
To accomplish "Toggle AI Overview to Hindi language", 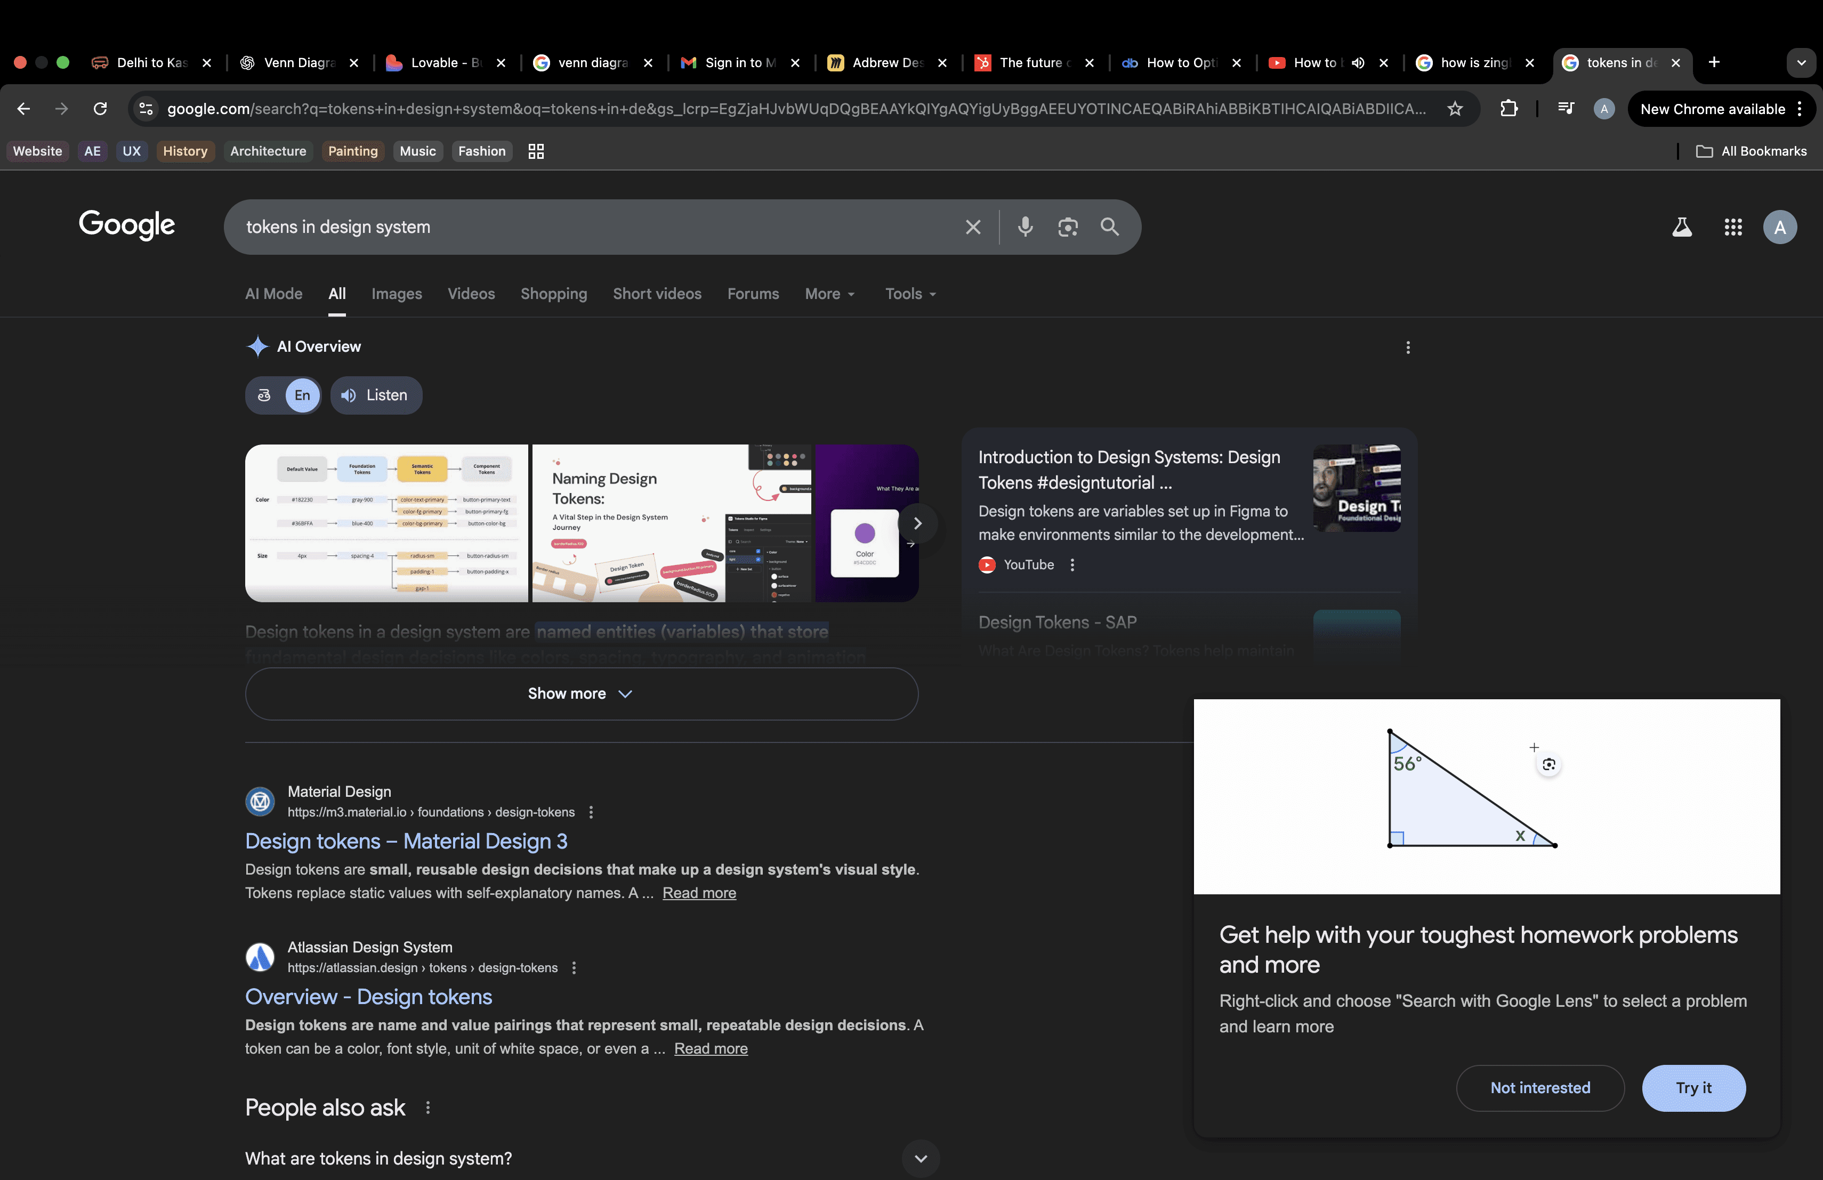I will coord(264,395).
